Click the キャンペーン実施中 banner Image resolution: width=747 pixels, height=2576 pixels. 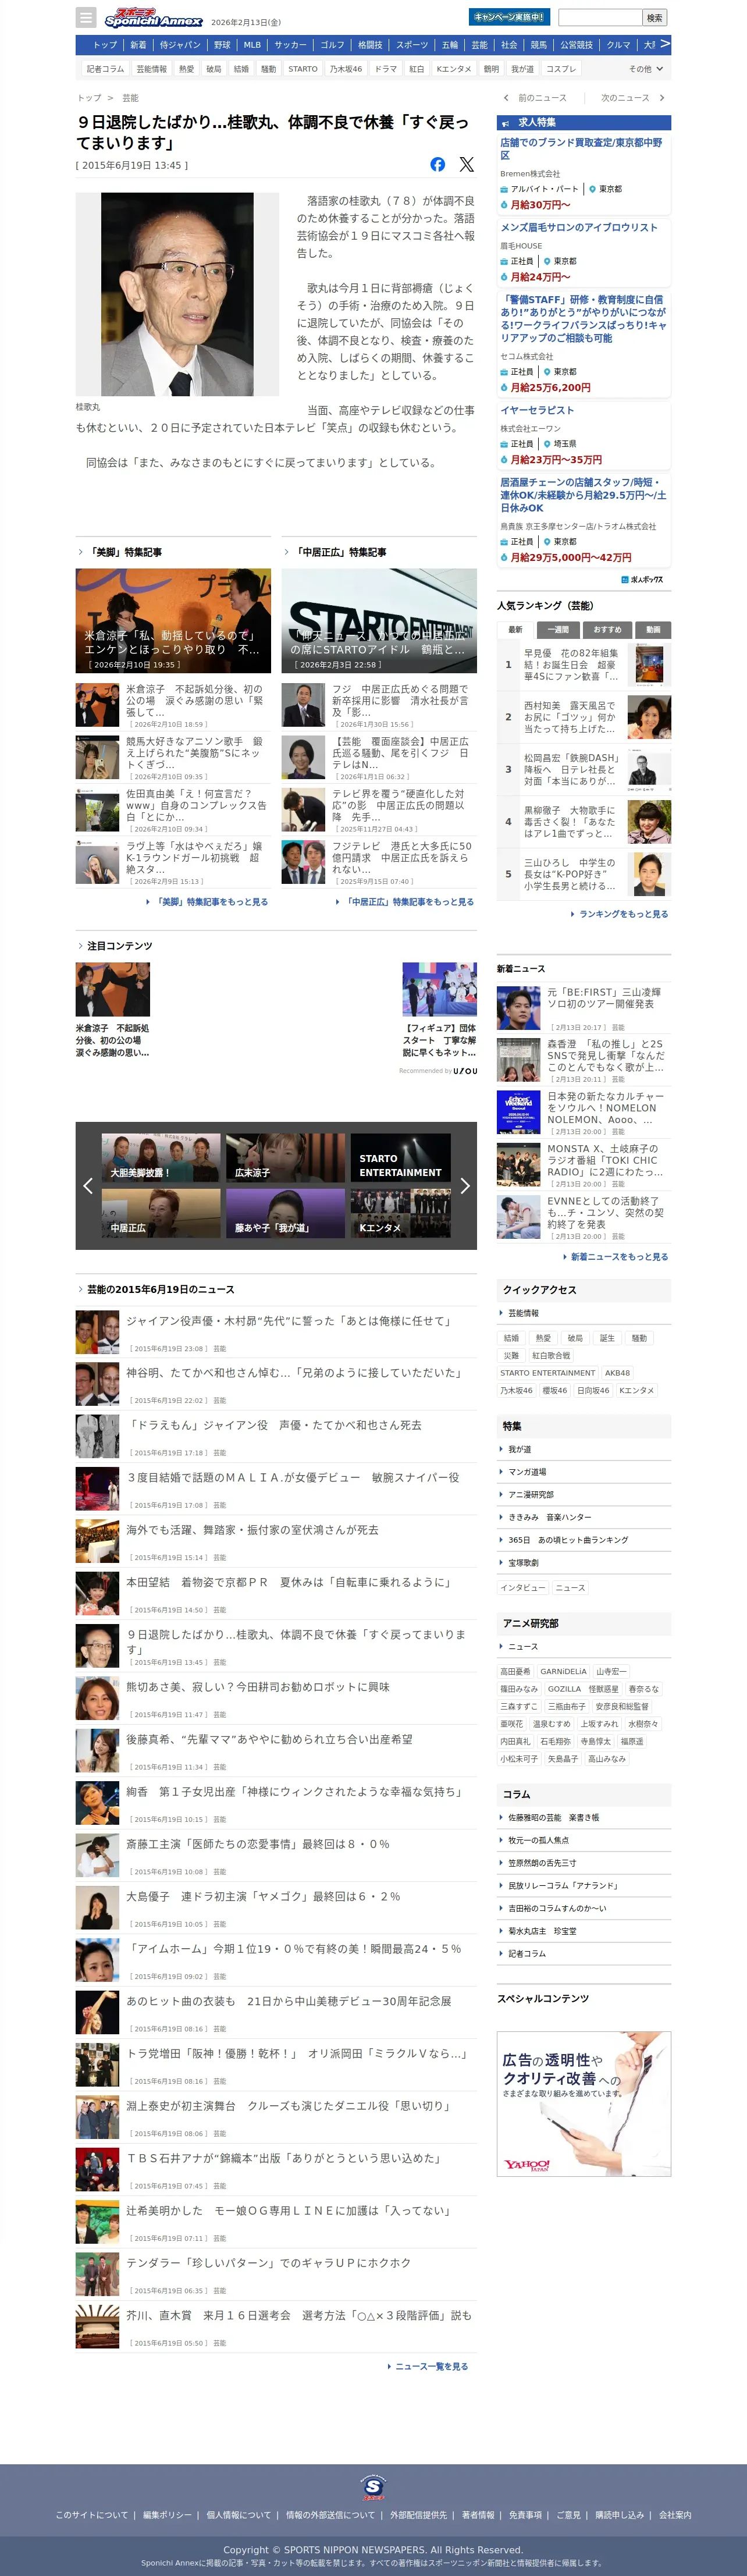pos(509,17)
